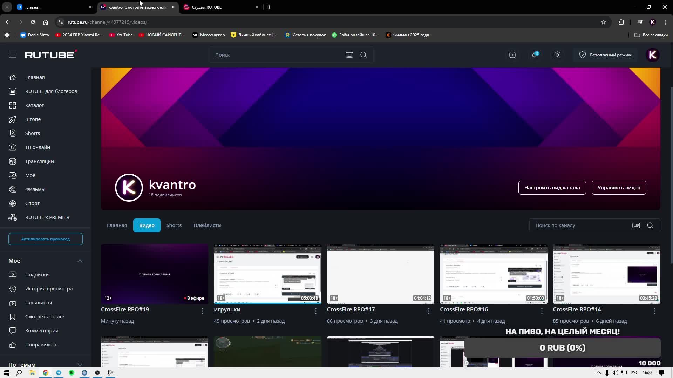Toggle the light/dark theme sun icon
Viewport: 673px width, 378px height.
tap(557, 55)
